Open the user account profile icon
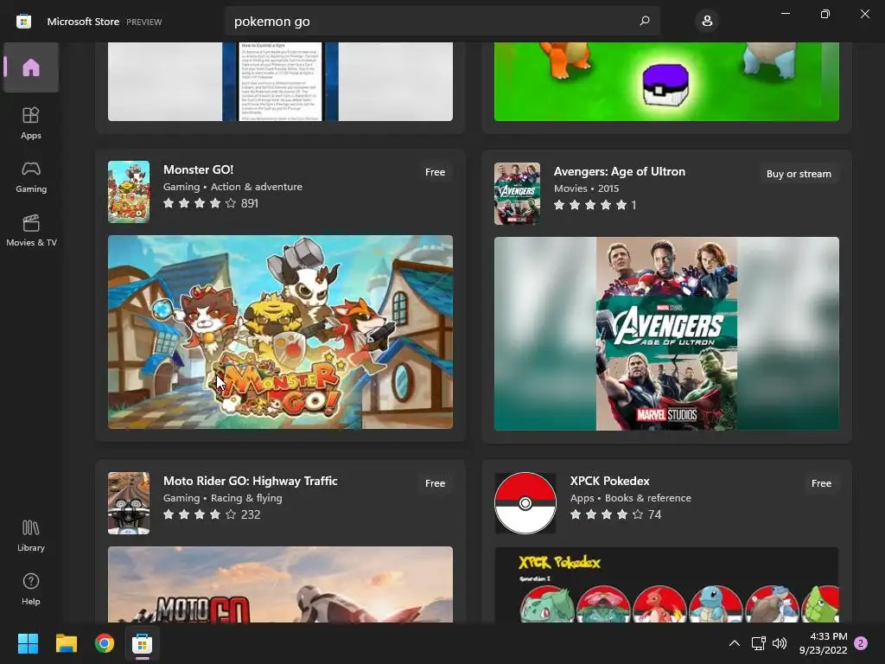The width and height of the screenshot is (885, 664). (707, 22)
